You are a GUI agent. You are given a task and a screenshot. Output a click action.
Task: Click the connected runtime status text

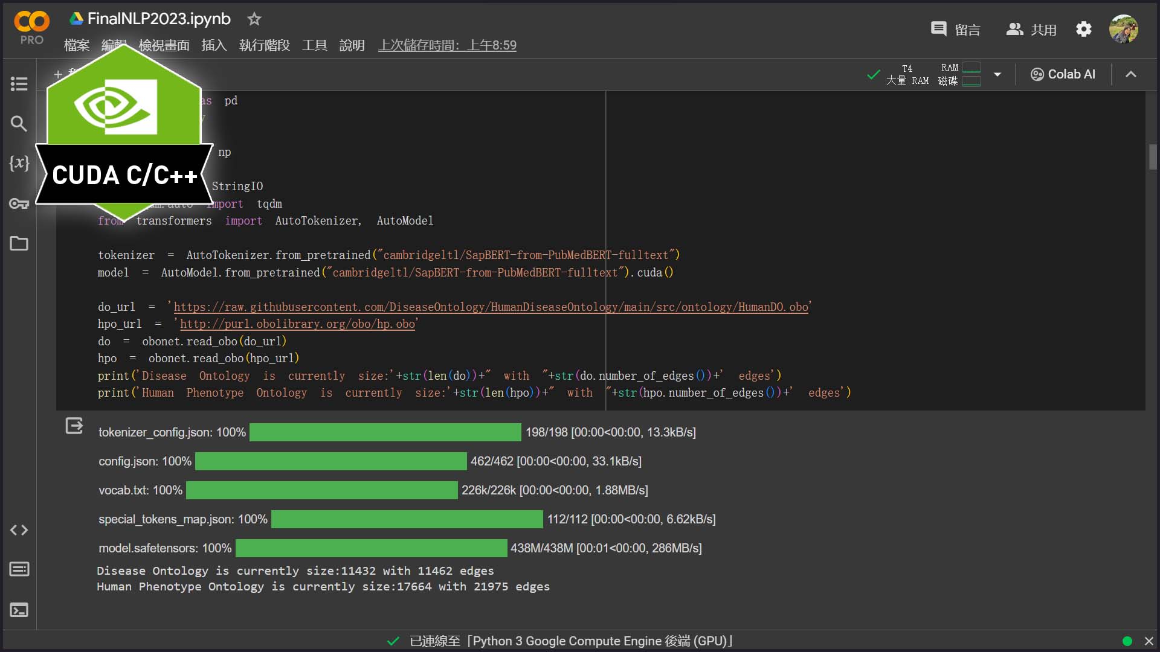tap(572, 641)
